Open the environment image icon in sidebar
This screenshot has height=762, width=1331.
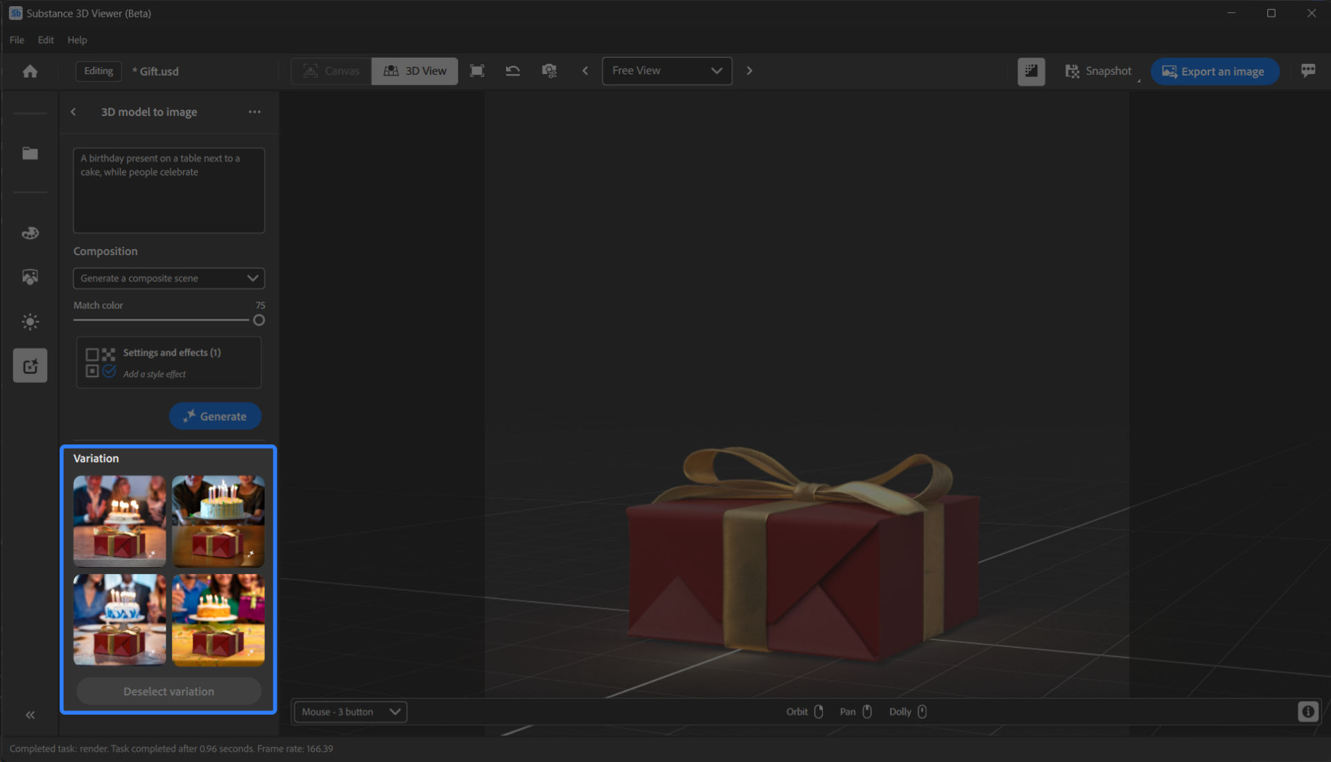pyautogui.click(x=30, y=277)
